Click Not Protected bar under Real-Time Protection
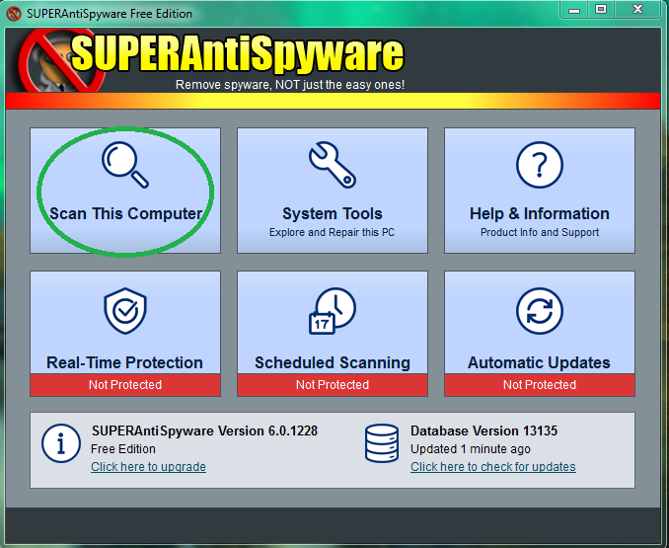This screenshot has width=669, height=548. tap(125, 385)
